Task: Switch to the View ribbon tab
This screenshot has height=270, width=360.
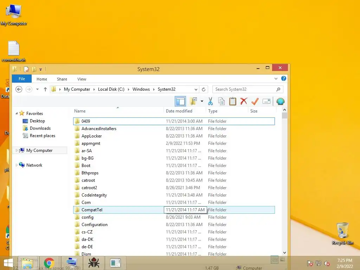Action: click(x=82, y=79)
